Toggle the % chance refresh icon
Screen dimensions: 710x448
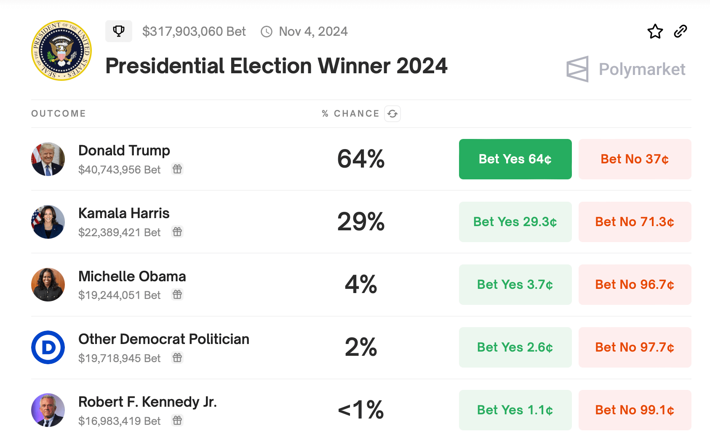coord(392,114)
